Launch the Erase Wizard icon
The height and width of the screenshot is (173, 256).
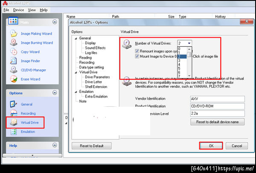(x=14, y=79)
